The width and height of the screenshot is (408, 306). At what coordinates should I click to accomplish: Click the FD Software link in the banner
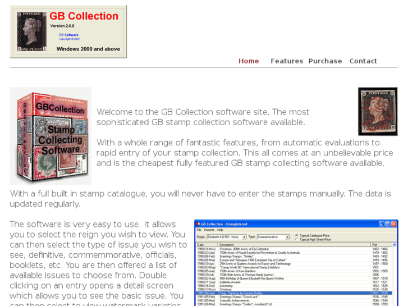pos(68,35)
